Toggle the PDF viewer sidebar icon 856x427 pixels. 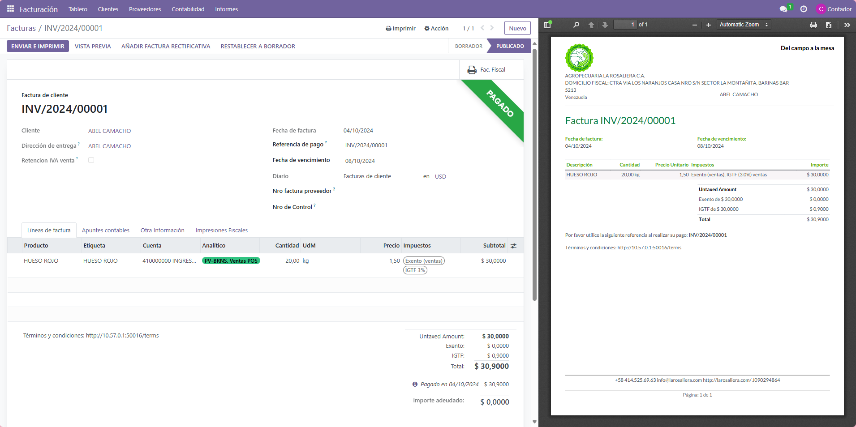coord(547,25)
